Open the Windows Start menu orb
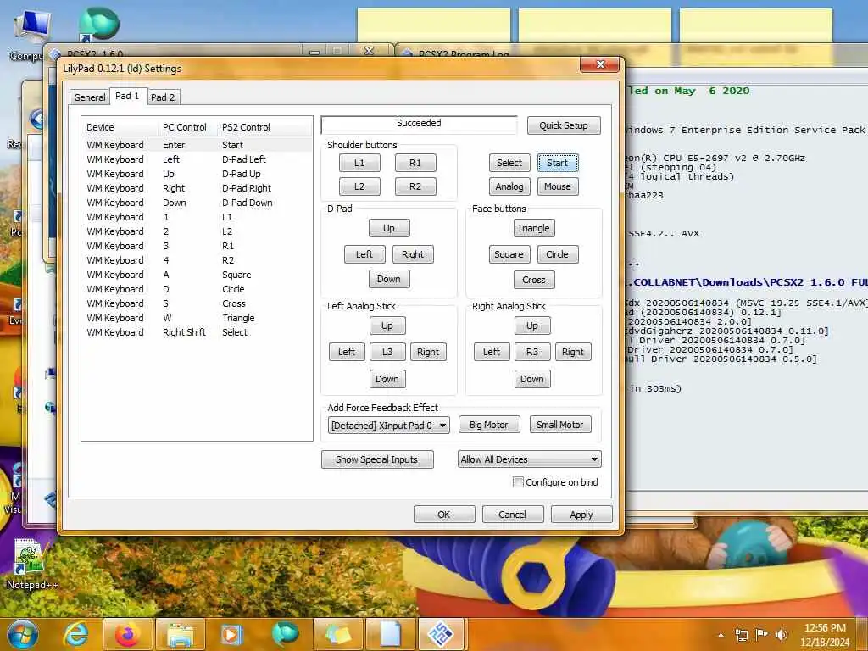The height and width of the screenshot is (651, 868). pyautogui.click(x=22, y=634)
